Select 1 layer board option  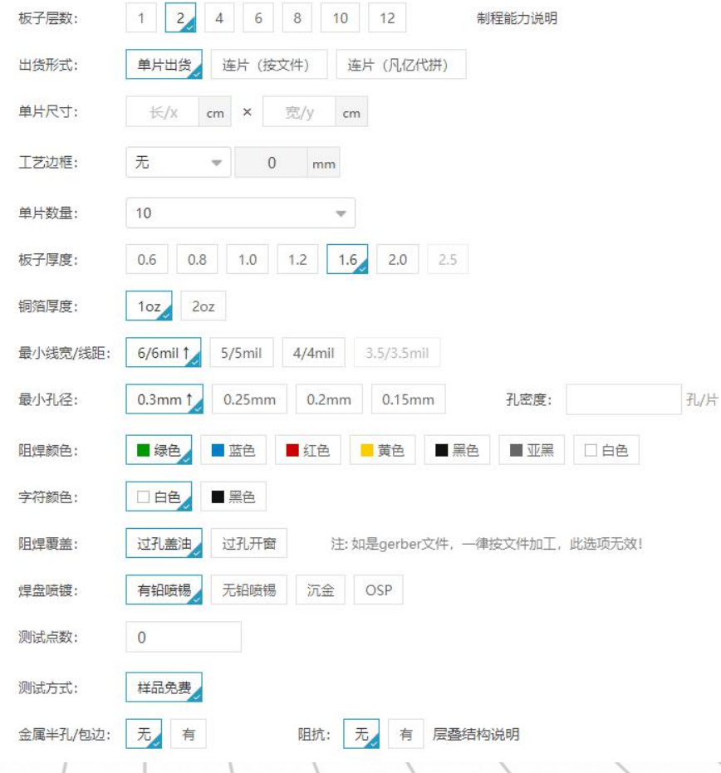click(141, 17)
